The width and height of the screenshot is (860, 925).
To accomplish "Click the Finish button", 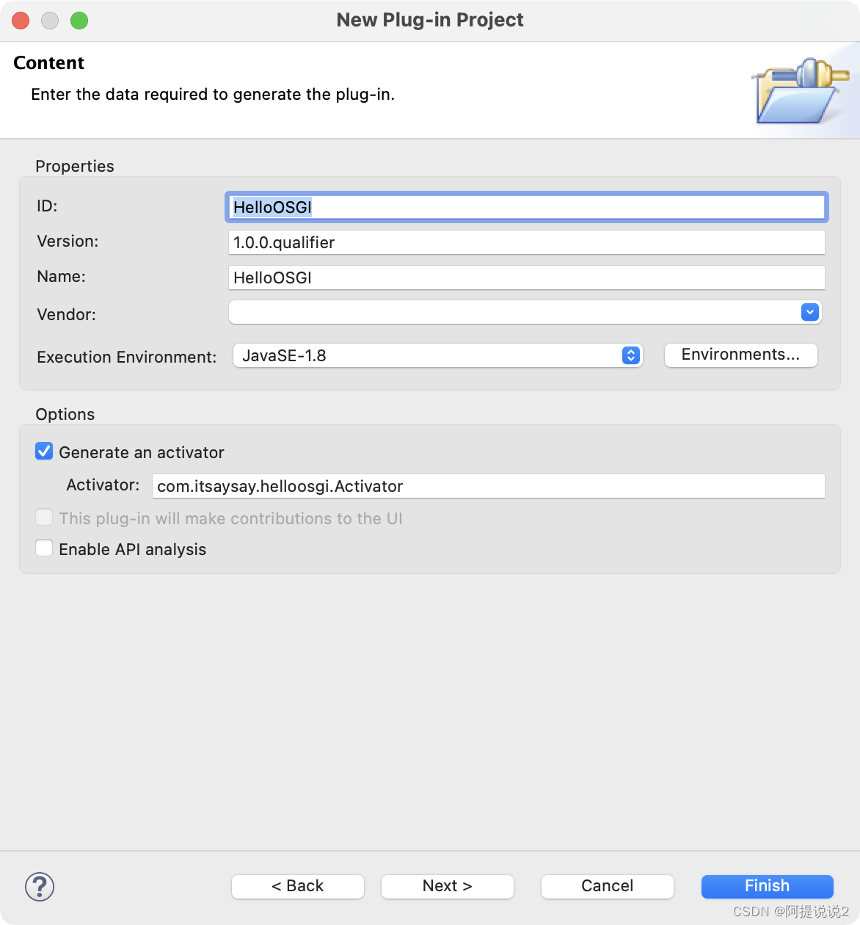I will pyautogui.click(x=767, y=886).
